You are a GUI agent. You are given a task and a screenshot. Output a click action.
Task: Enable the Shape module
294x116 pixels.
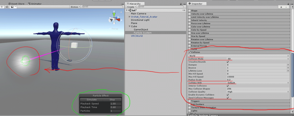point(189,11)
